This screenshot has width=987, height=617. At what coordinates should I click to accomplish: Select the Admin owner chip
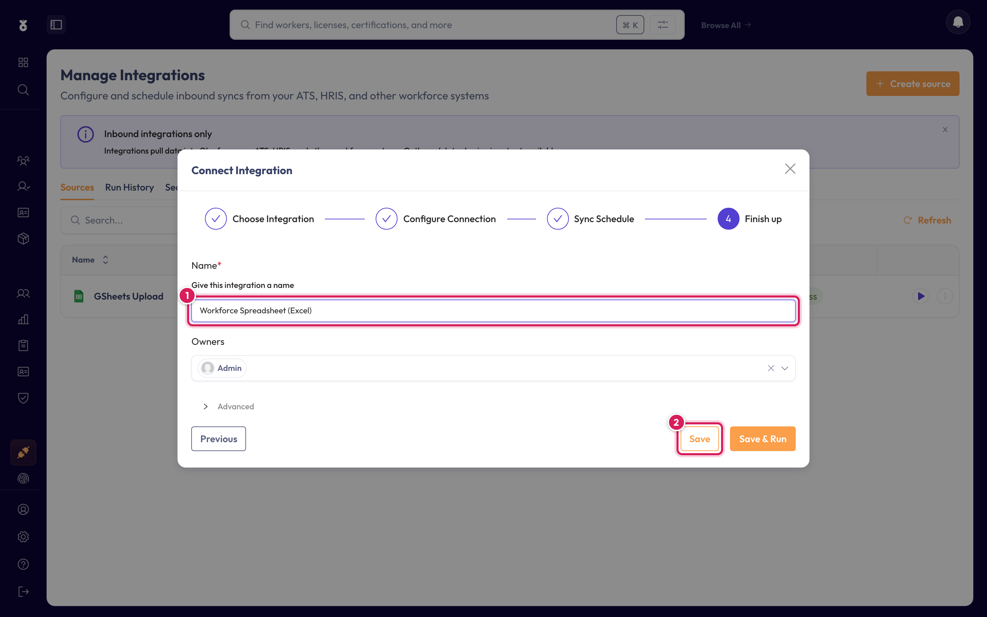click(x=222, y=368)
